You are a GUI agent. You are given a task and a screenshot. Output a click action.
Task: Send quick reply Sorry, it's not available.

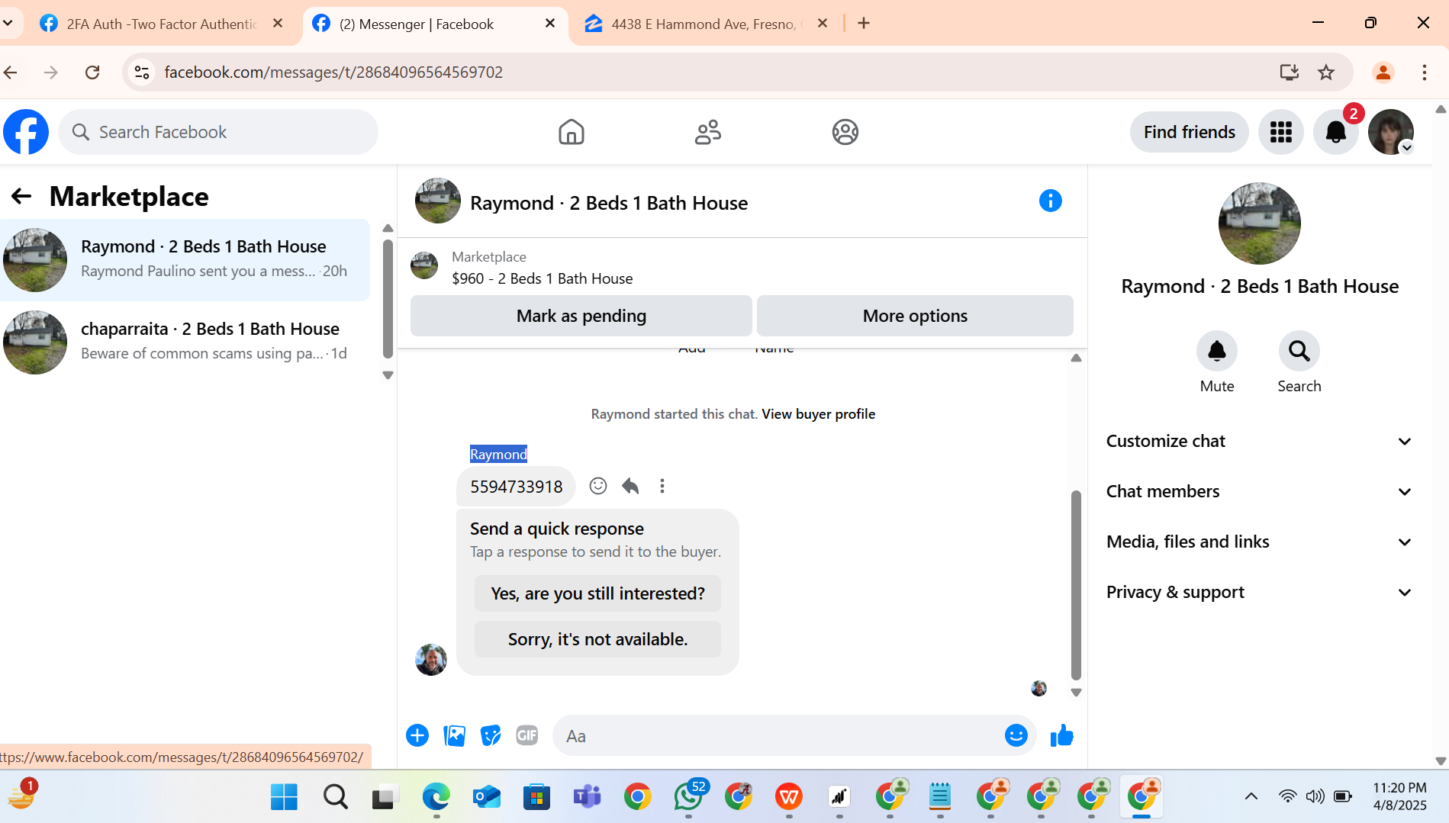tap(597, 639)
